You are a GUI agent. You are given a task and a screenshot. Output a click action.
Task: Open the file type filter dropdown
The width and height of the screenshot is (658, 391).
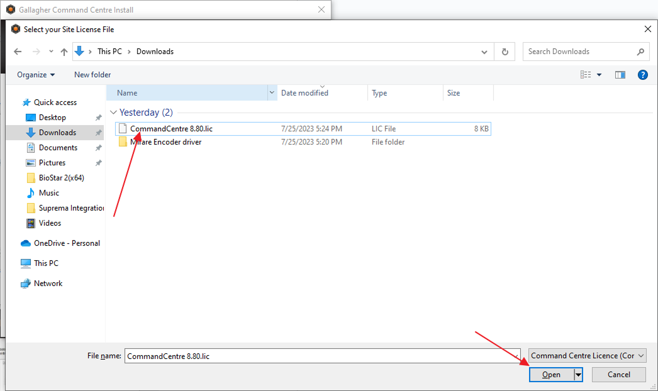click(x=587, y=356)
